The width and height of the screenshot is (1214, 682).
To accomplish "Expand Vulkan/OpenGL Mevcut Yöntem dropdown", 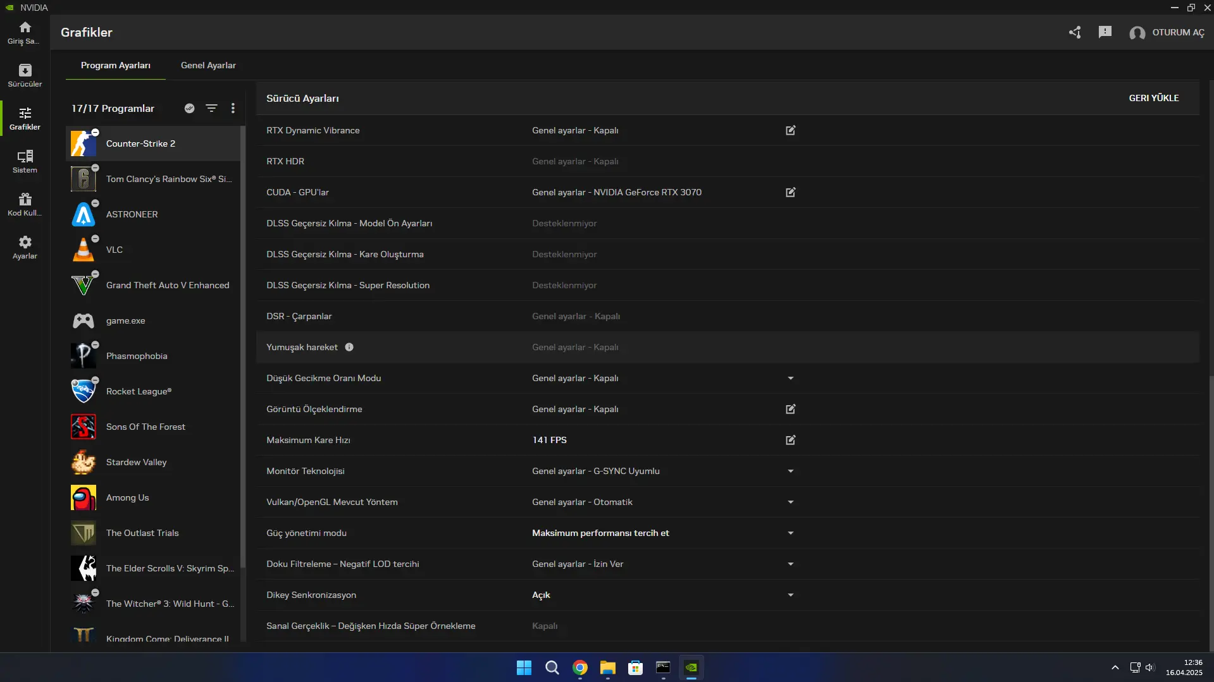I will click(790, 502).
